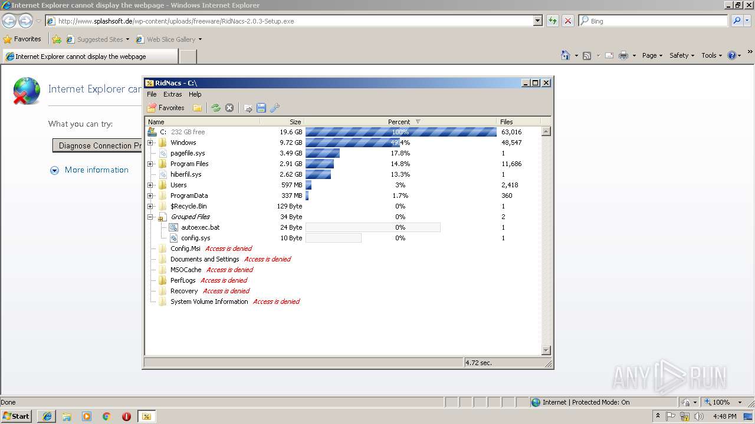Screen dimensions: 755x424
Task: Click the open folder icon in RidNacs toolbar
Action: pos(198,108)
